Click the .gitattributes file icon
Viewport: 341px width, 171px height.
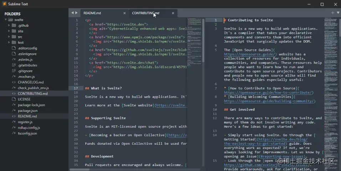click(x=14, y=65)
